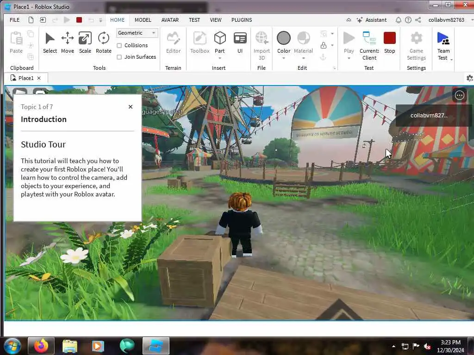Switch to the MODEL ribbon tab

(143, 20)
